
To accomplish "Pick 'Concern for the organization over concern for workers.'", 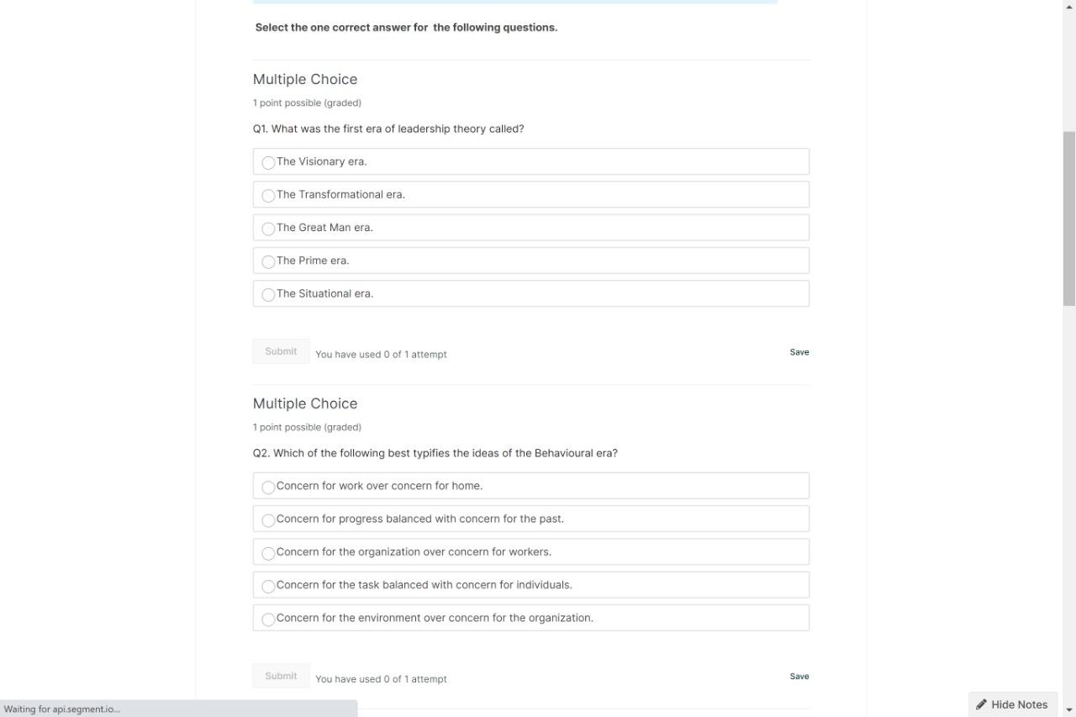I will pyautogui.click(x=268, y=553).
